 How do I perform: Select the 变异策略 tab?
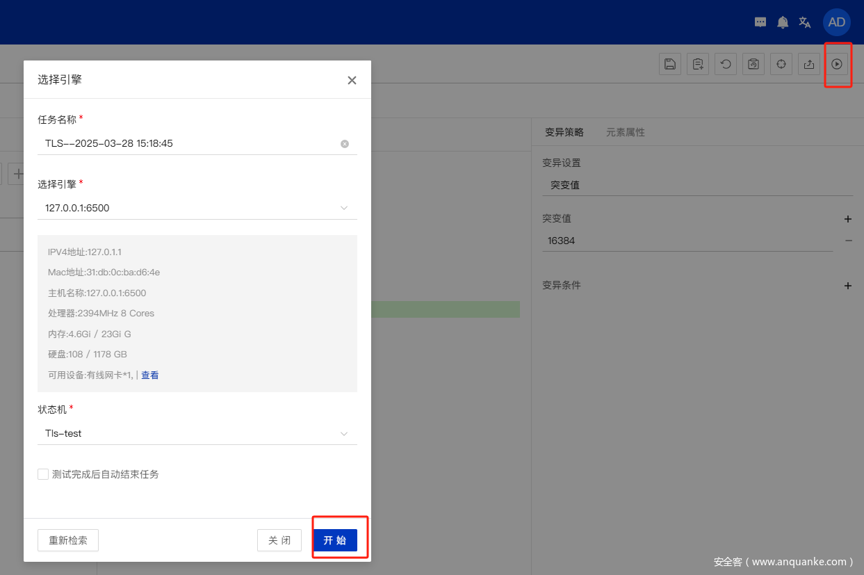pos(564,132)
